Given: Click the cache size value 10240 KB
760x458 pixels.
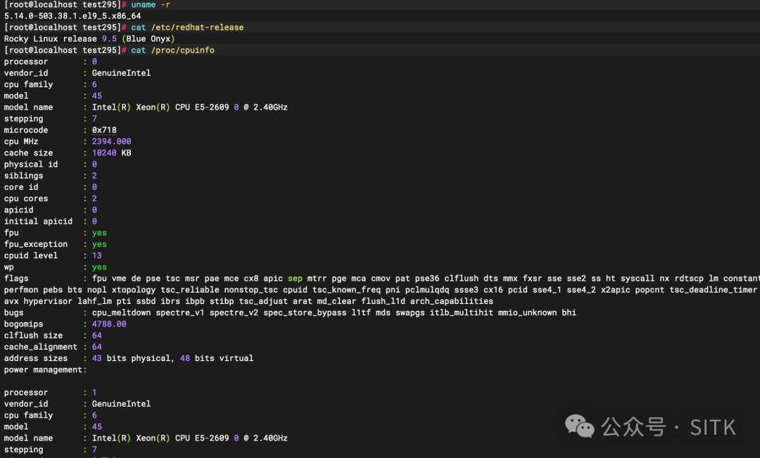Looking at the screenshot, I should coord(111,153).
